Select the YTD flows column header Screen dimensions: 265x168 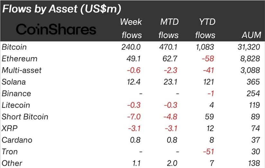205,28
